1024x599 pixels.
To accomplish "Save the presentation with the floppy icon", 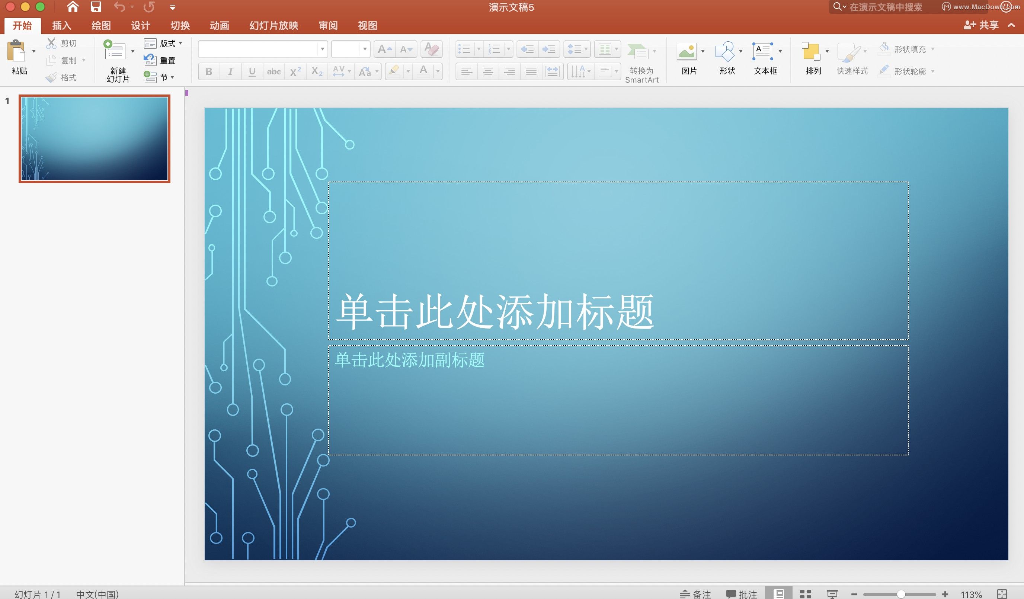I will [96, 7].
